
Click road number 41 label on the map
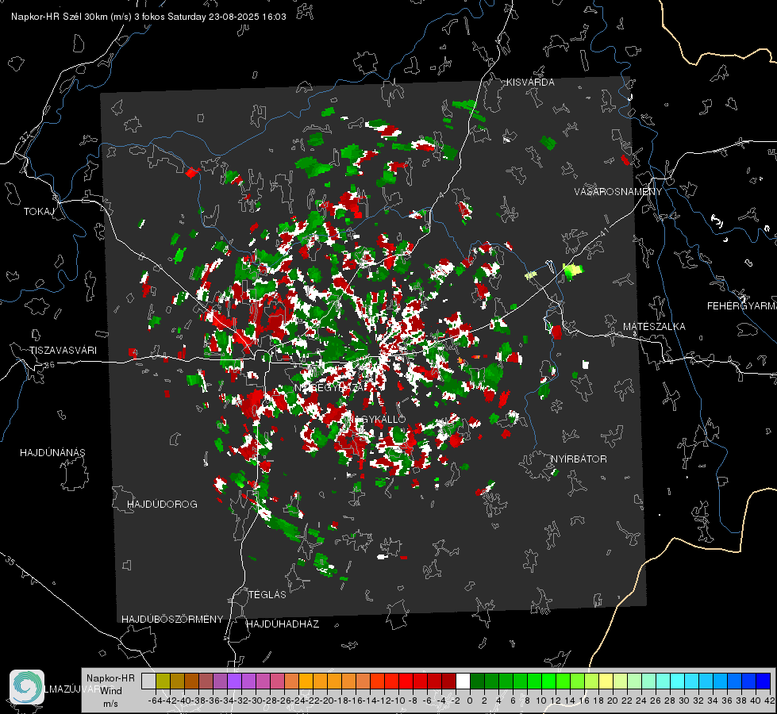[x=603, y=232]
